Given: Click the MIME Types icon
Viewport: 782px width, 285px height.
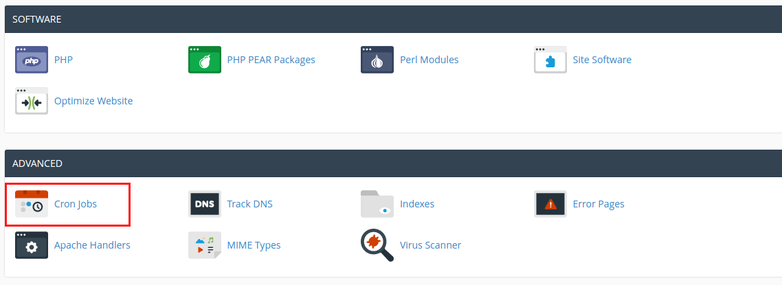Looking at the screenshot, I should point(205,245).
